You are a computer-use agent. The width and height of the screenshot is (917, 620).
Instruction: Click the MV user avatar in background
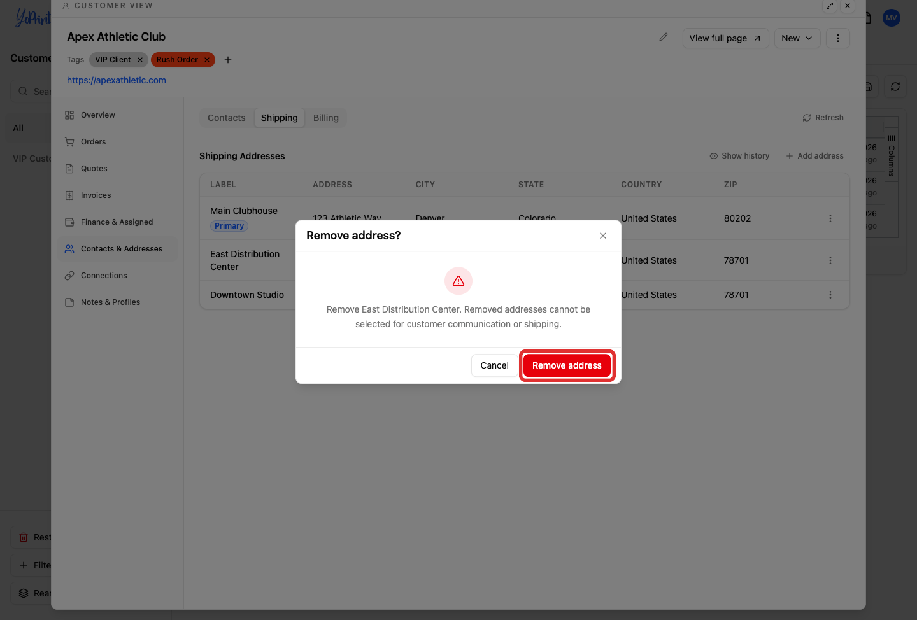click(892, 18)
